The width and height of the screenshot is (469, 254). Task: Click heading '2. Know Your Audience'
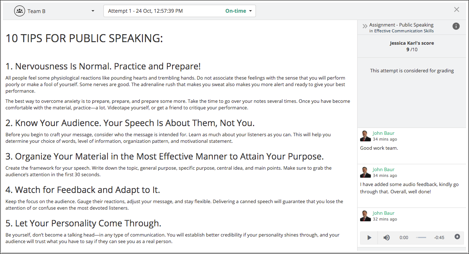pos(130,123)
